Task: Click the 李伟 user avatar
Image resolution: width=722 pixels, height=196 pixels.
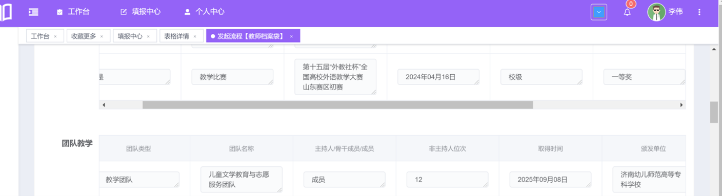Action: (656, 12)
